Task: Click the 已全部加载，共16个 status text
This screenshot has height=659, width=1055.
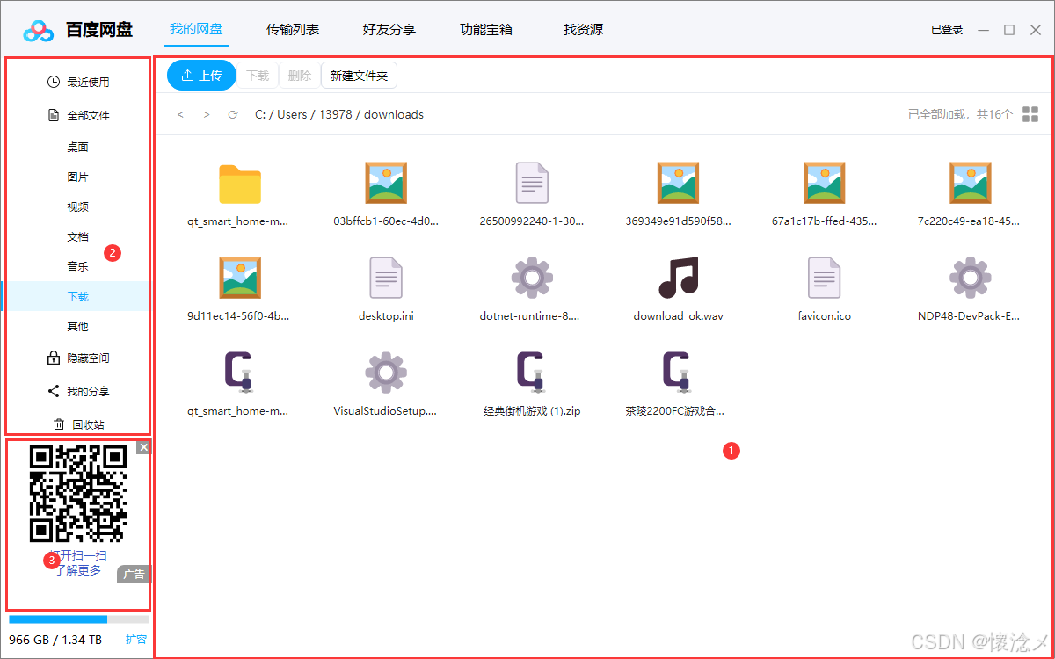Action: click(x=960, y=114)
